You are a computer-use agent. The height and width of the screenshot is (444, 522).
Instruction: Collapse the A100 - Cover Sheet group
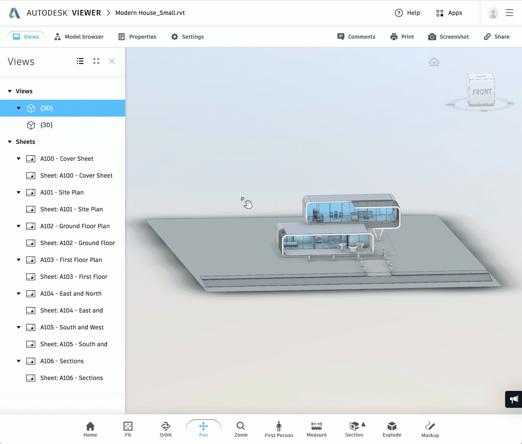click(x=18, y=158)
